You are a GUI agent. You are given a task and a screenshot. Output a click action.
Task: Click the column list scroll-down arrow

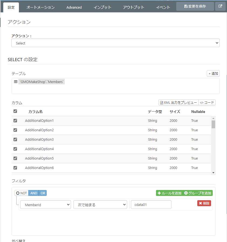click(214, 173)
